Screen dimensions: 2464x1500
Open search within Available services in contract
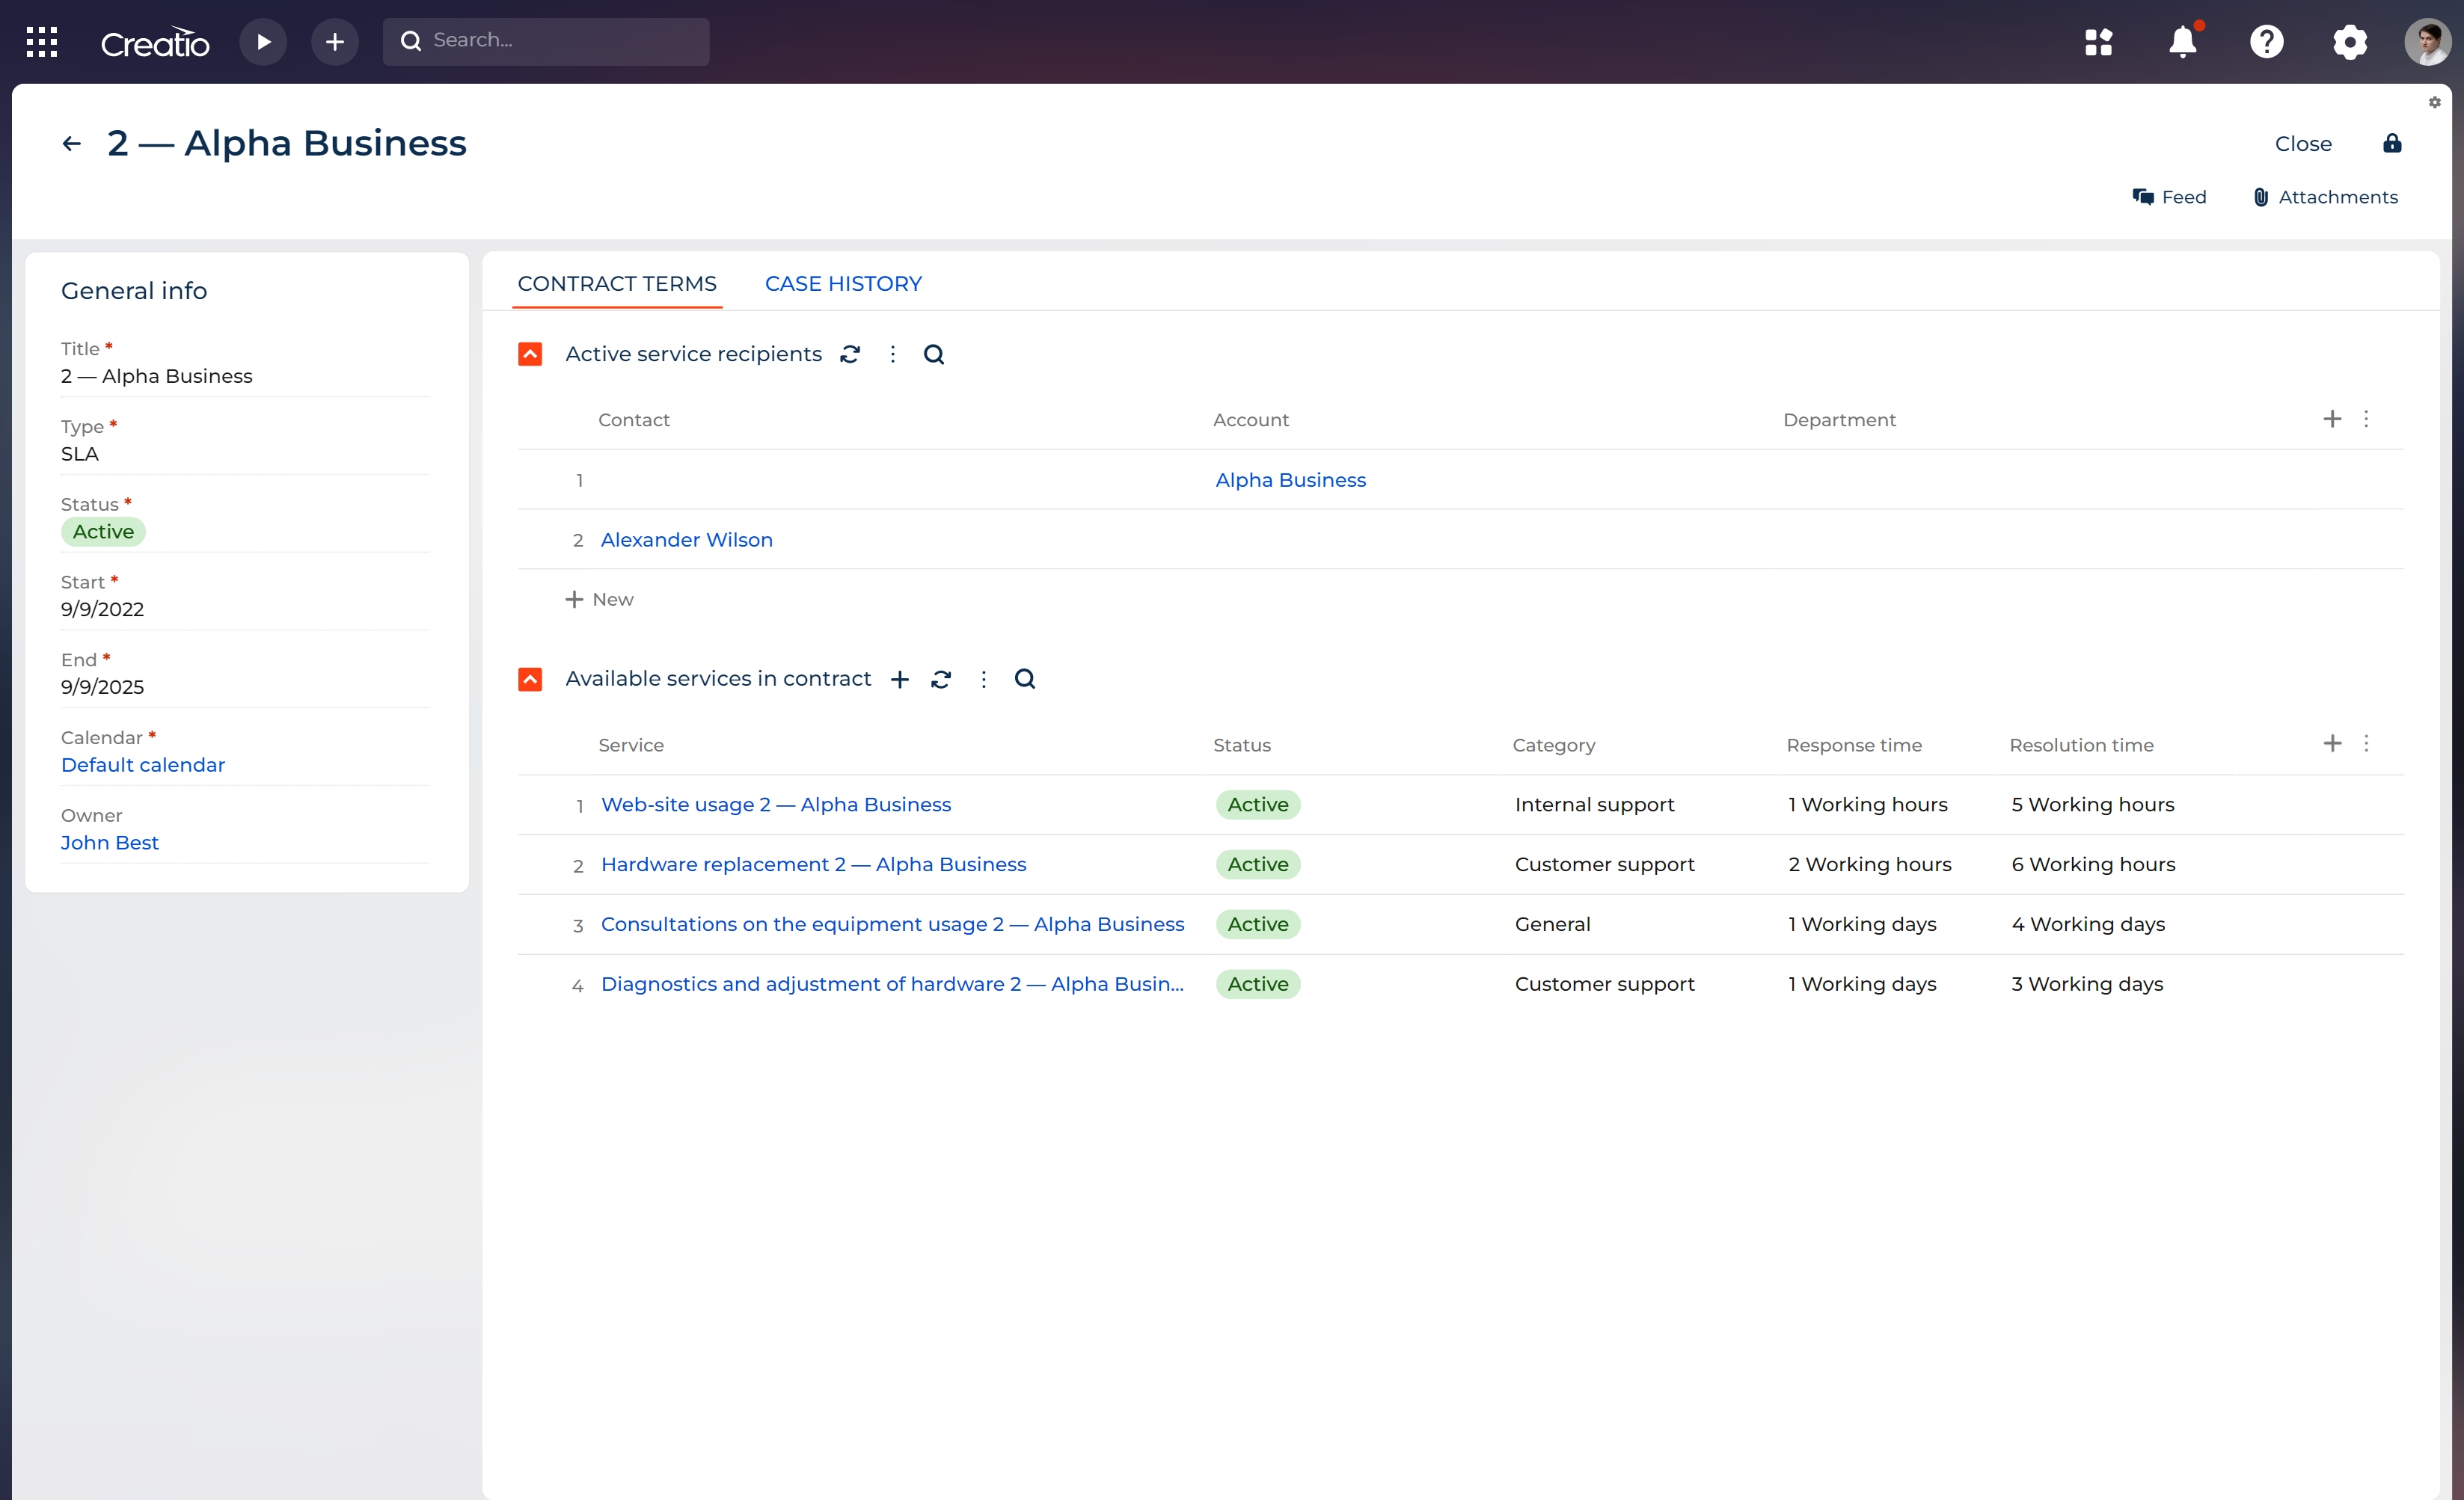click(x=1025, y=678)
